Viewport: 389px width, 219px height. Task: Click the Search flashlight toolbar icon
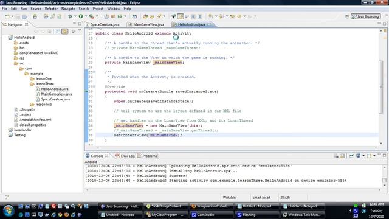coord(159,16)
